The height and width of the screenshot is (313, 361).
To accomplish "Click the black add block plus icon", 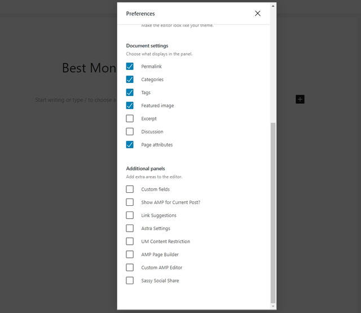I will (300, 99).
